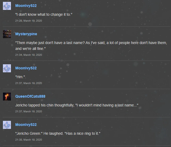
Task: Click Mysterypine's comment about not having a last name
Action: [x=91, y=46]
